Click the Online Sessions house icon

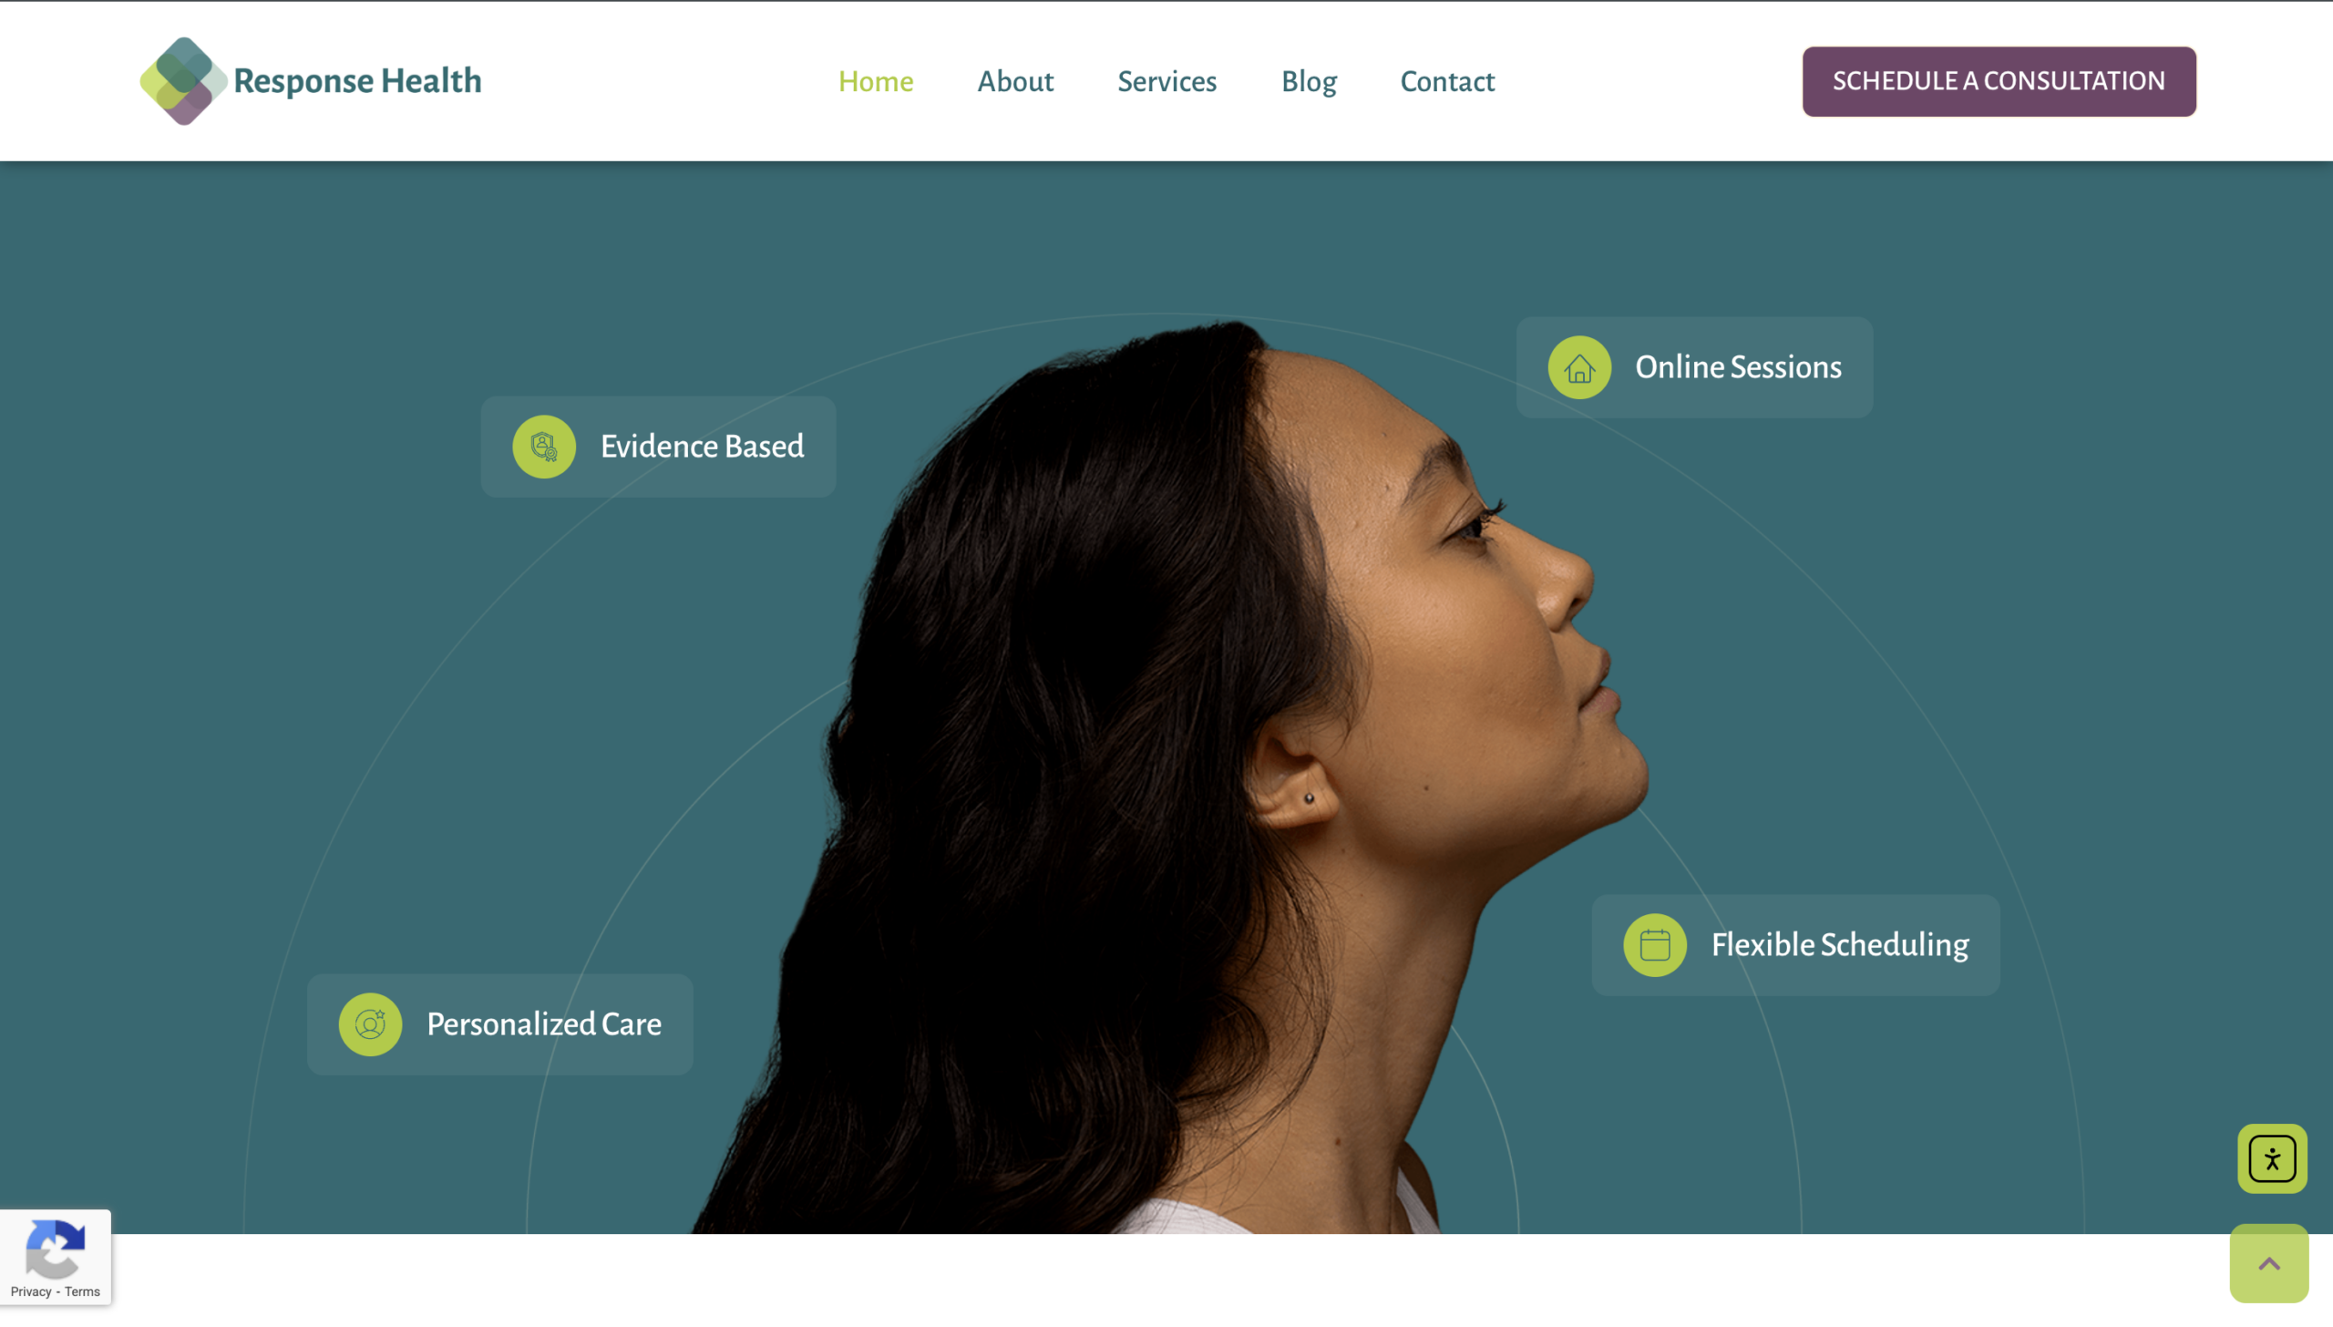tap(1579, 367)
